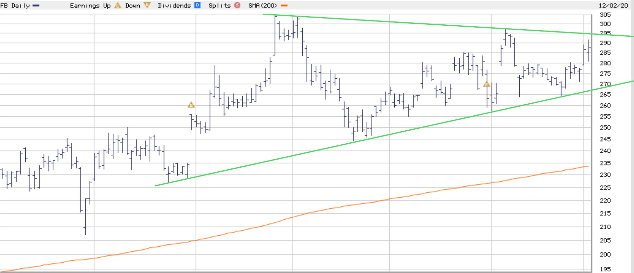Click the 230 price axis label

click(605, 175)
